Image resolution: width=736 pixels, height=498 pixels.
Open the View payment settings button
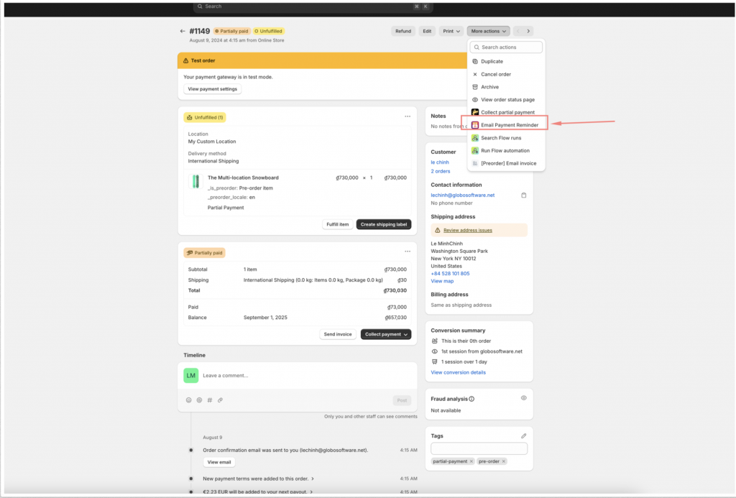pos(211,88)
